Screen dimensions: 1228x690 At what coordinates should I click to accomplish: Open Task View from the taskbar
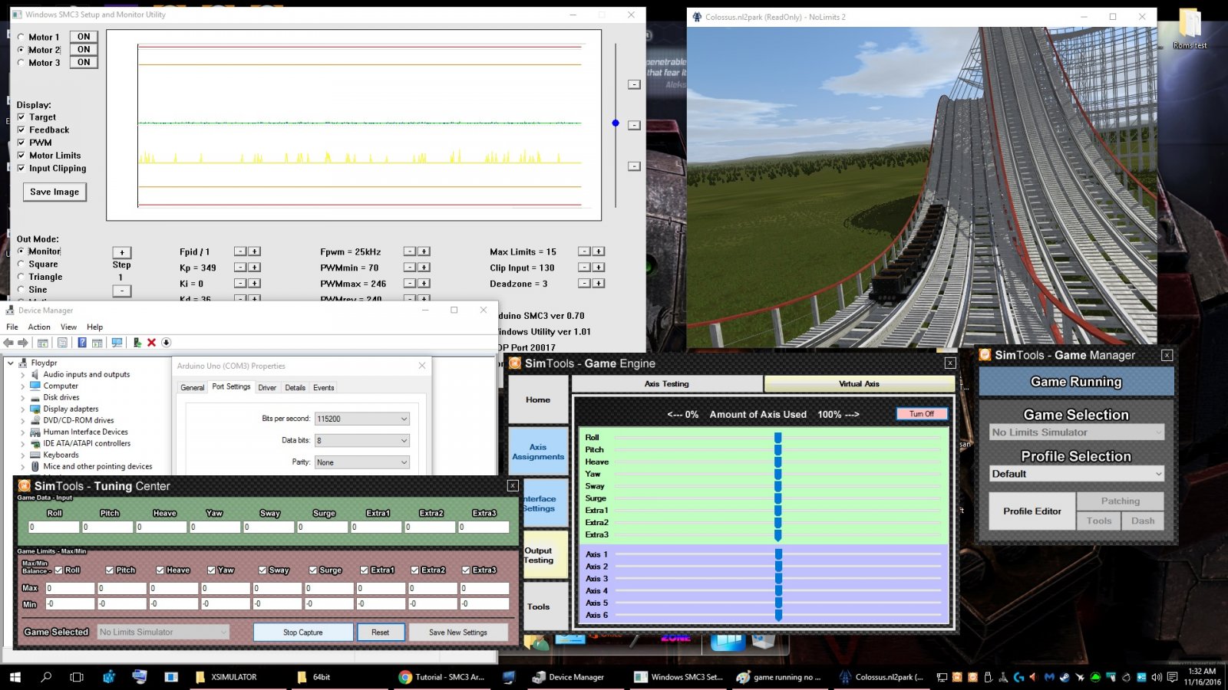(76, 677)
